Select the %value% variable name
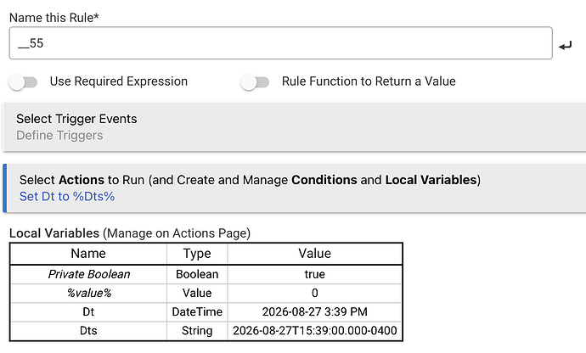This screenshot has height=353, width=586. tap(89, 293)
